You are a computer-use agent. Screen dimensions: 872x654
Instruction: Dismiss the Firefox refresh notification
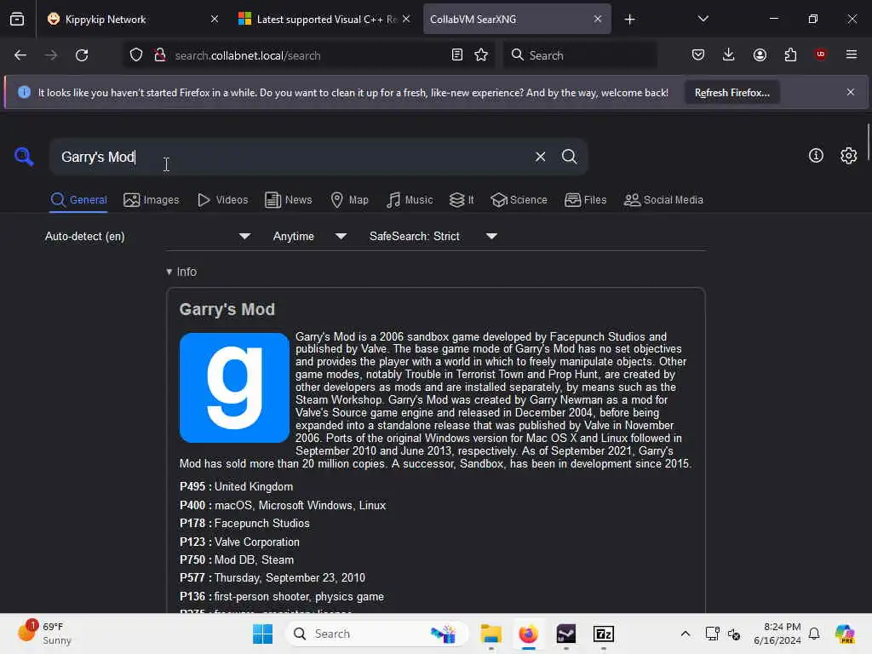coord(850,92)
